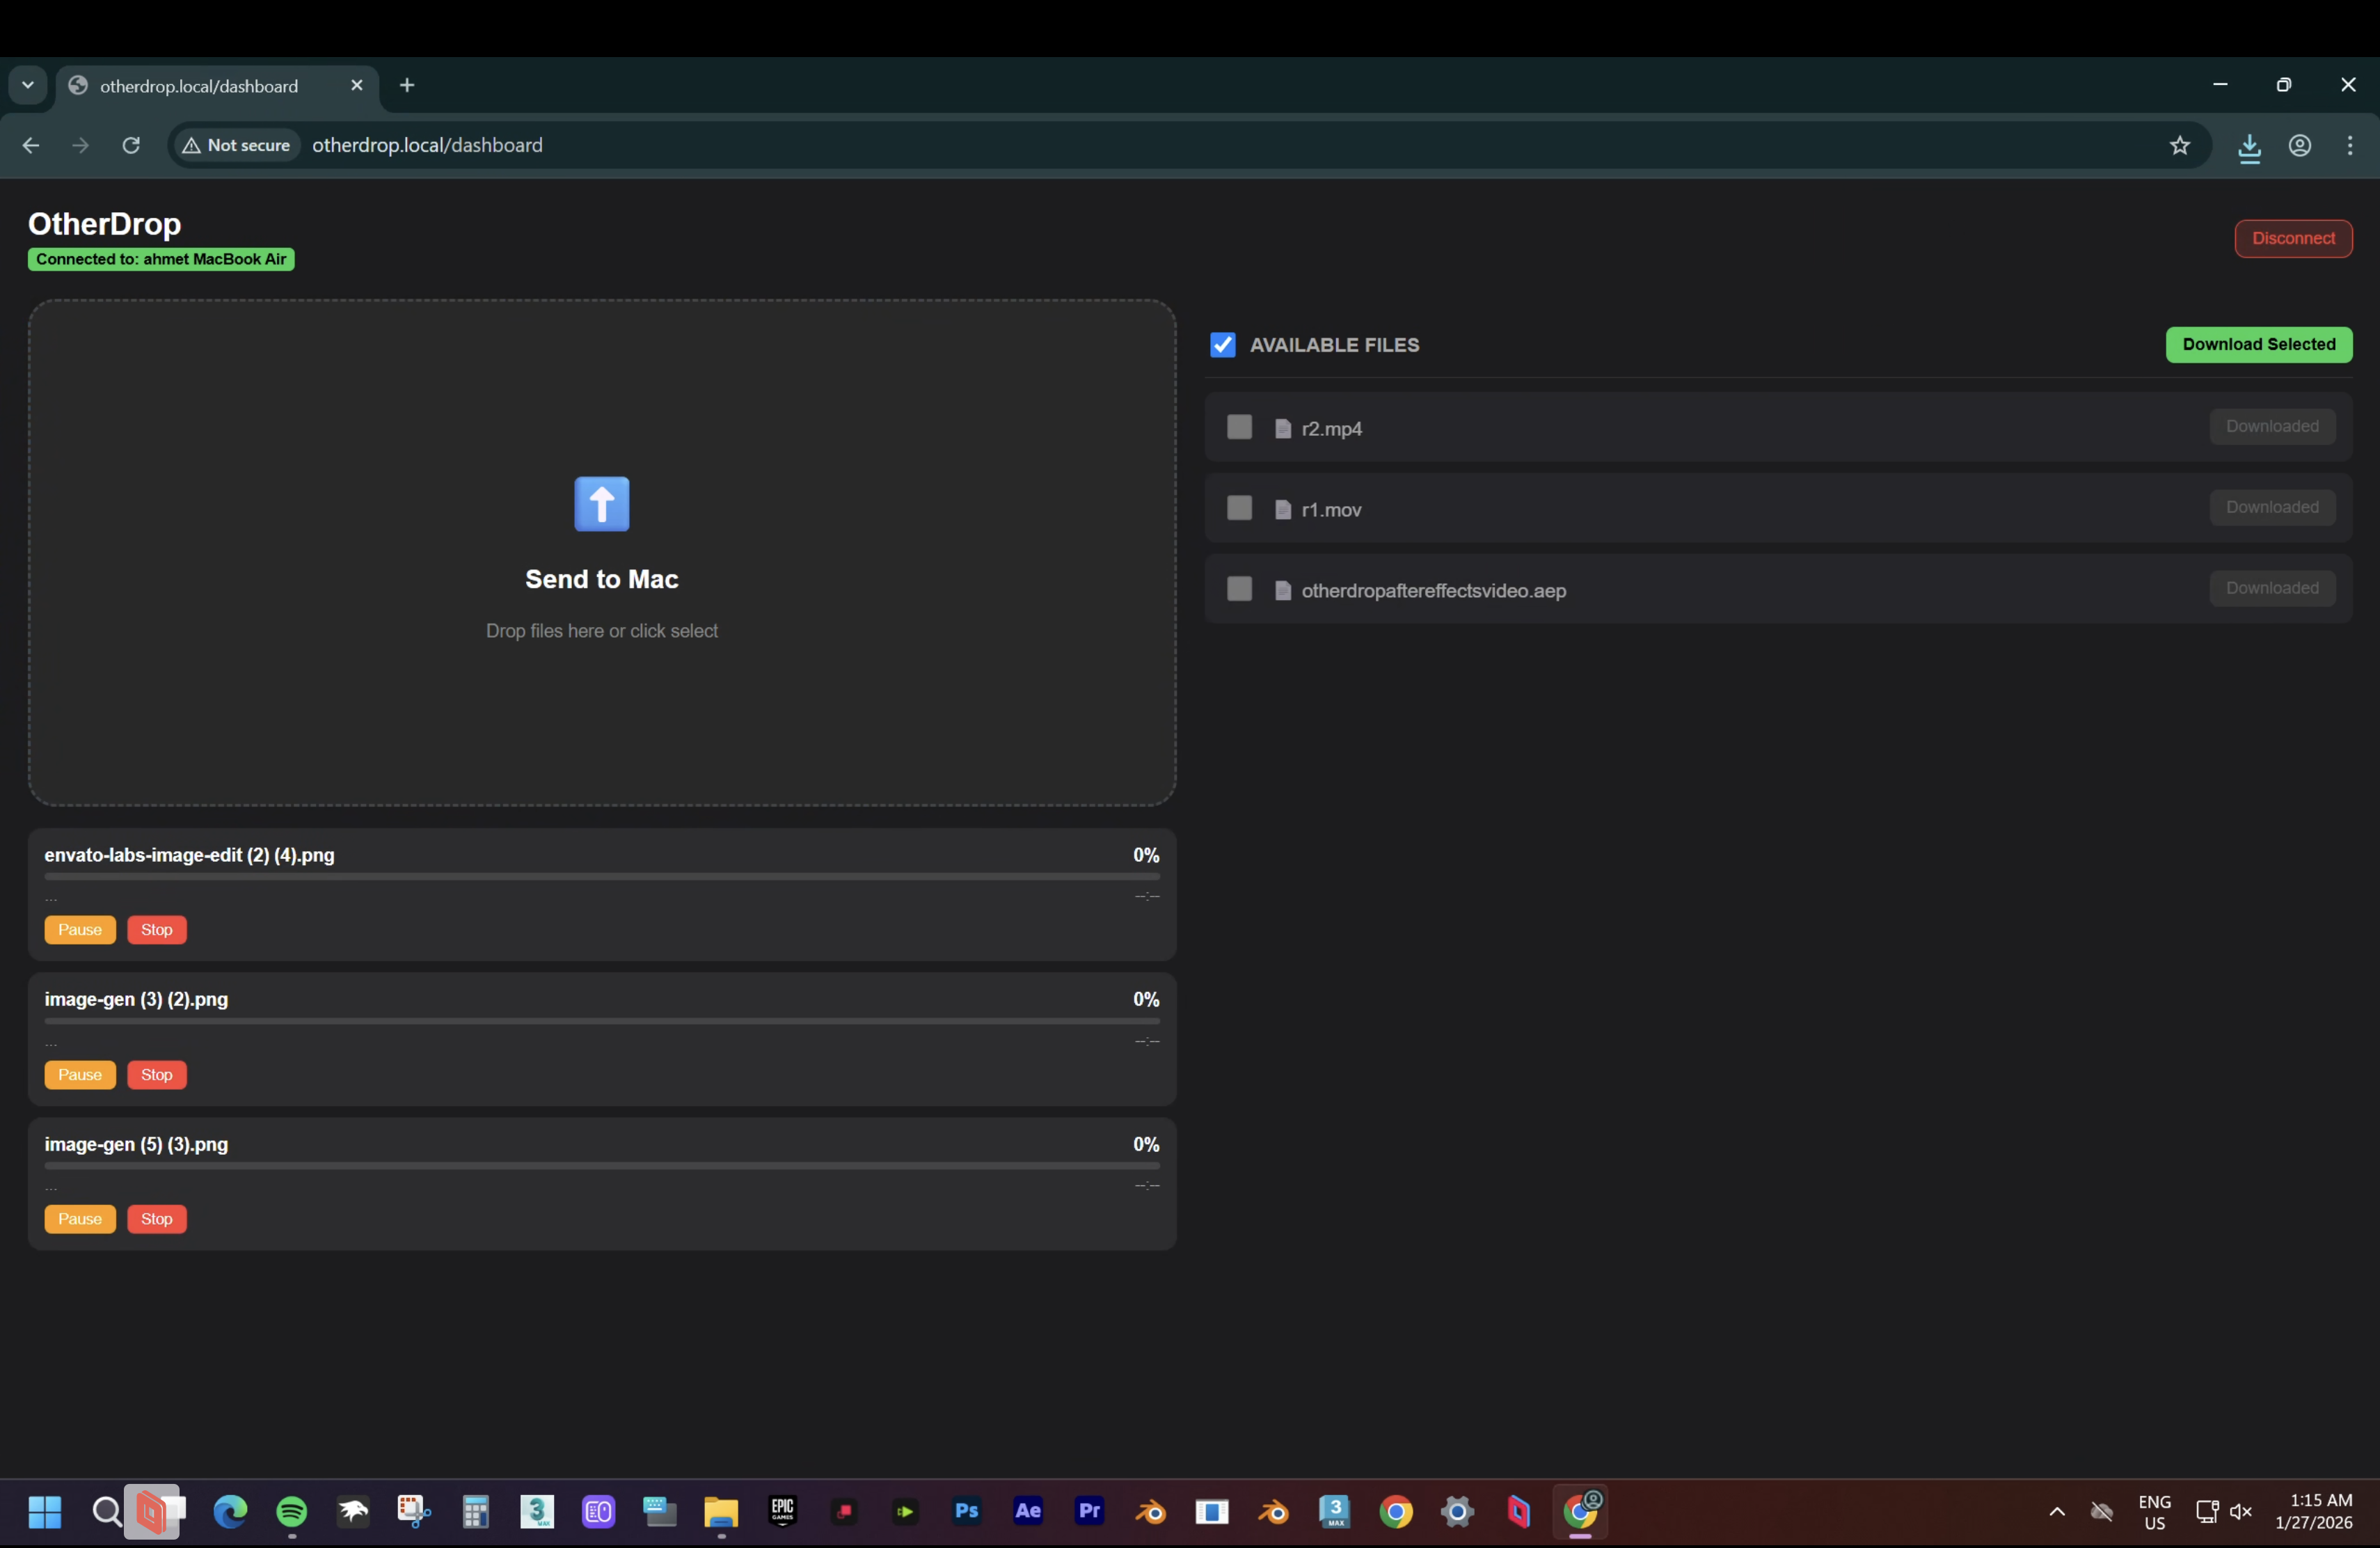Open Chrome three-dot menu
This screenshot has height=1548, width=2380.
point(2349,146)
